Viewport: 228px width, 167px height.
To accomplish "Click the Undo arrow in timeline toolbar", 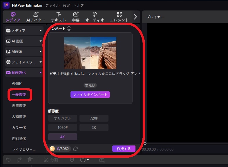I will pyautogui.click(x=8, y=160).
